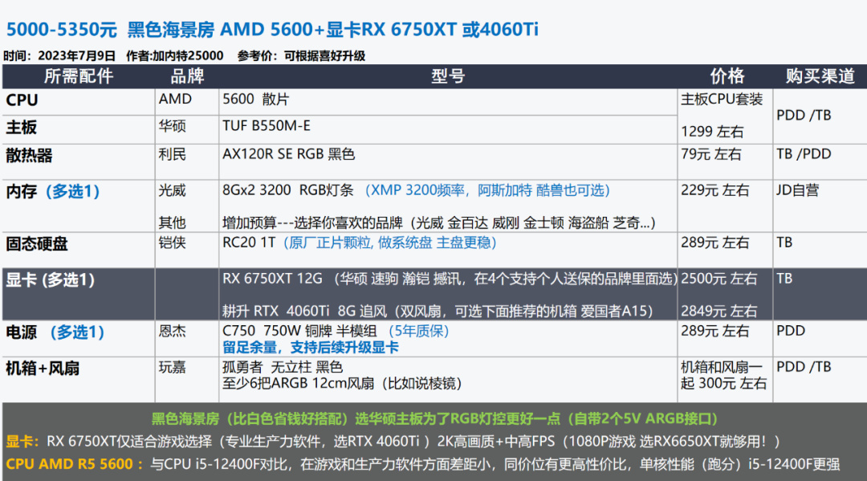Click the "229元 左右" price cell

pos(714,190)
